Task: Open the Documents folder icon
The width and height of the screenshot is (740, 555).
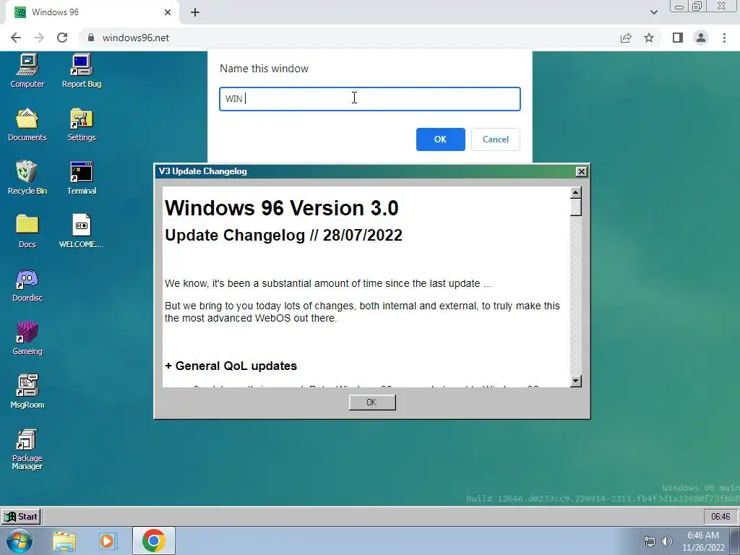Action: tap(27, 124)
